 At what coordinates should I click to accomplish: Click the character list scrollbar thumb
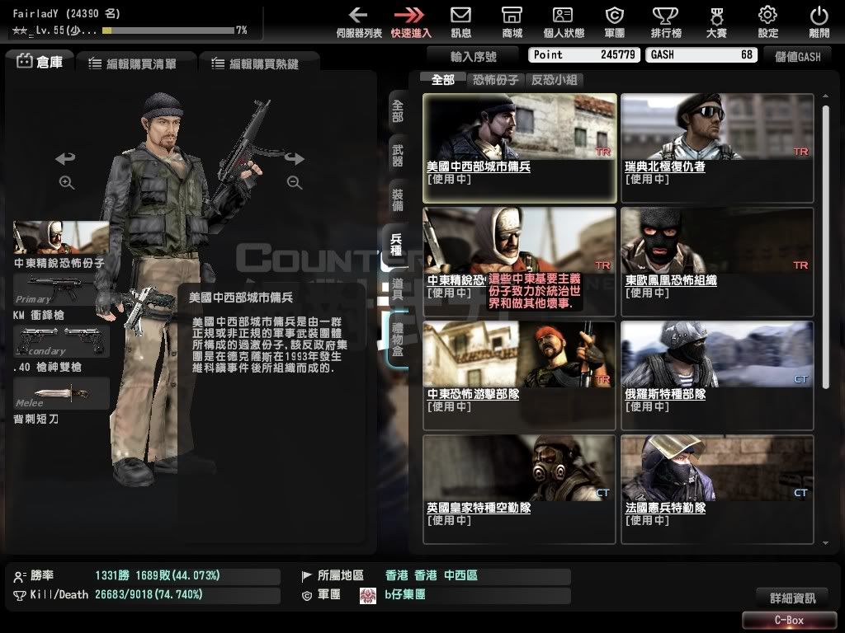tap(825, 246)
